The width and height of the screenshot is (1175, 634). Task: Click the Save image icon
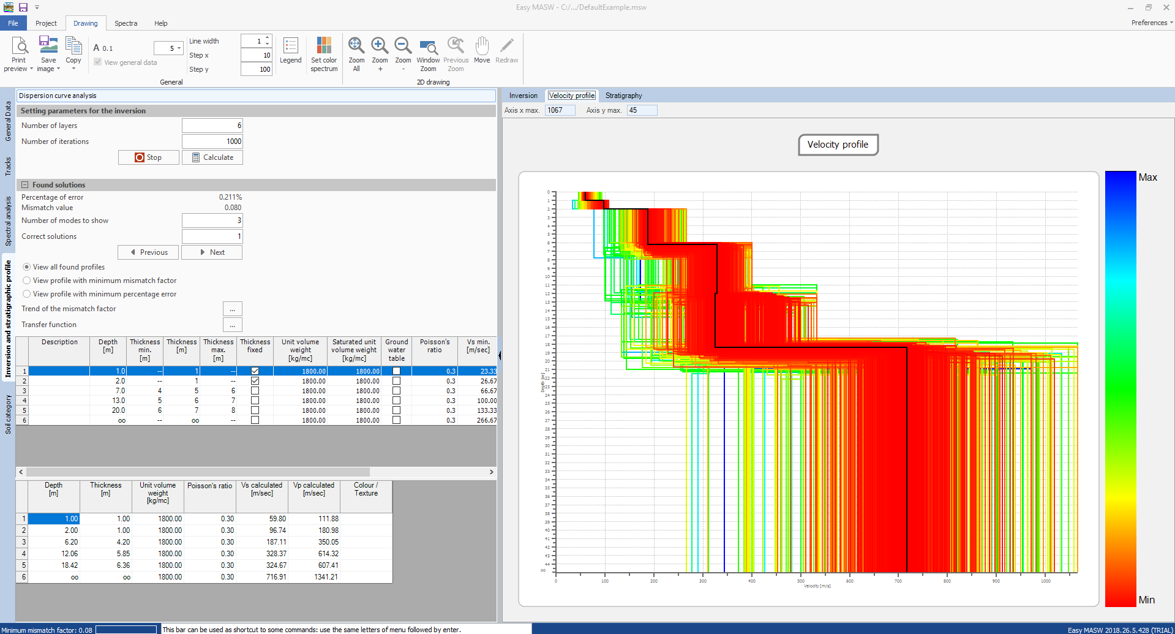click(x=48, y=46)
